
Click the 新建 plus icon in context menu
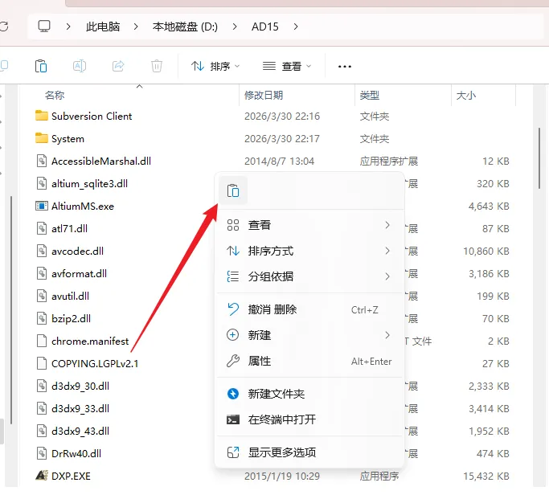(233, 335)
